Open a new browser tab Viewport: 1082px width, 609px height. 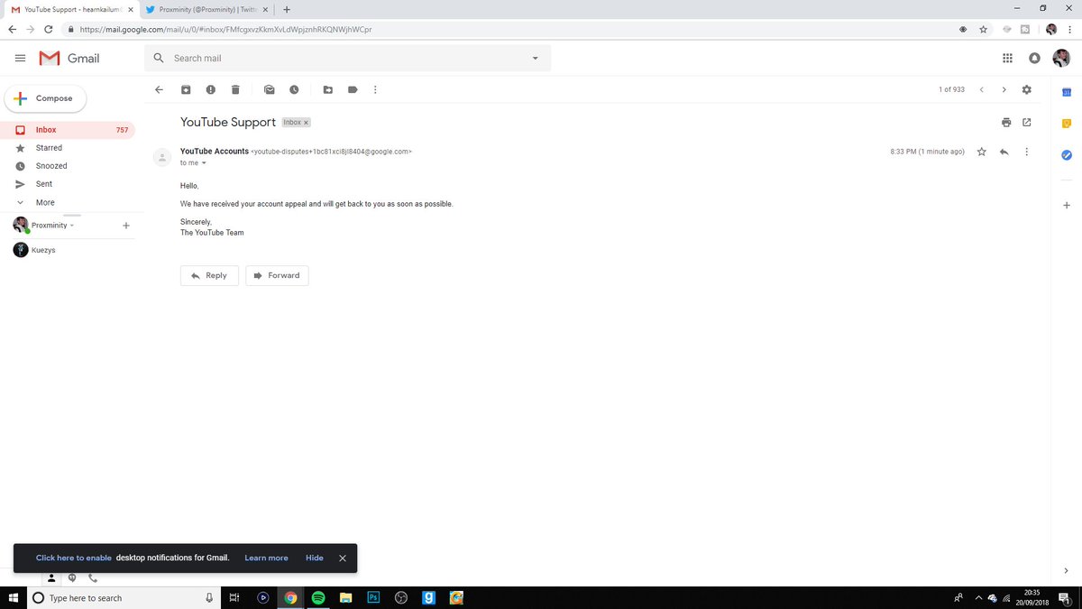point(287,9)
